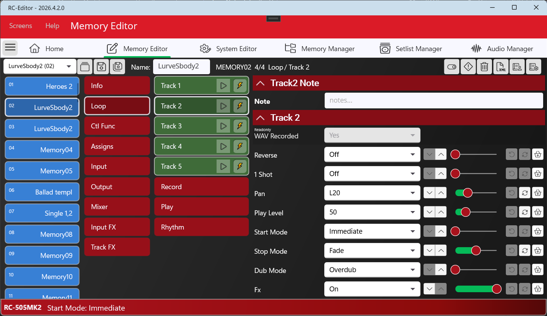Open the LurveSbody2 (02) memory dropdown
The width and height of the screenshot is (547, 316).
click(40, 66)
